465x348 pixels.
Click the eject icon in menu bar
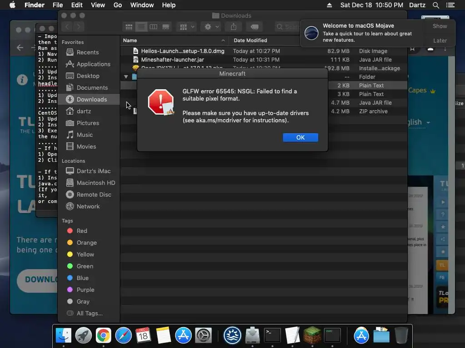pos(329,5)
